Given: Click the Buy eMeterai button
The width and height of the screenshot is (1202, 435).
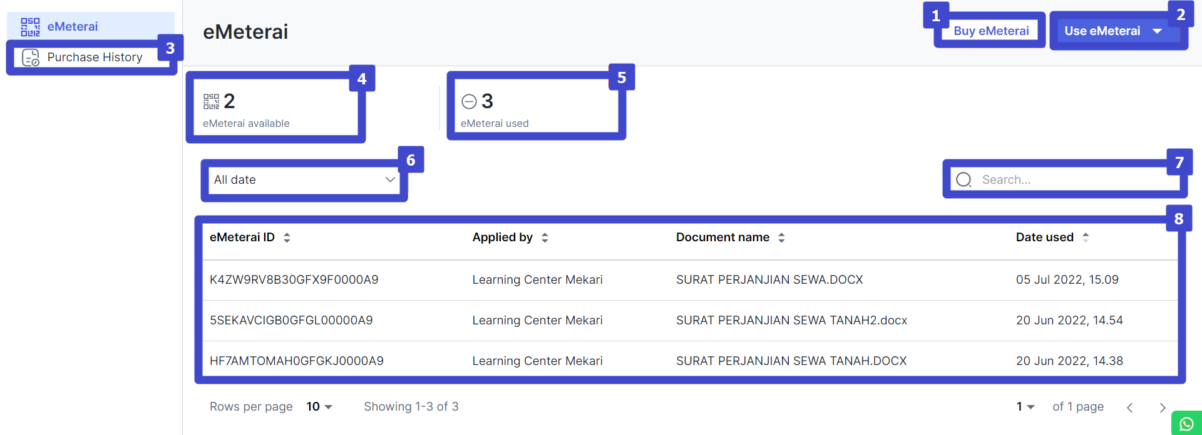Looking at the screenshot, I should pyautogui.click(x=990, y=31).
